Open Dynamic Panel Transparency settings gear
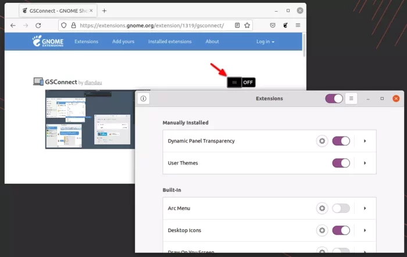The width and height of the screenshot is (407, 257). pos(322,141)
